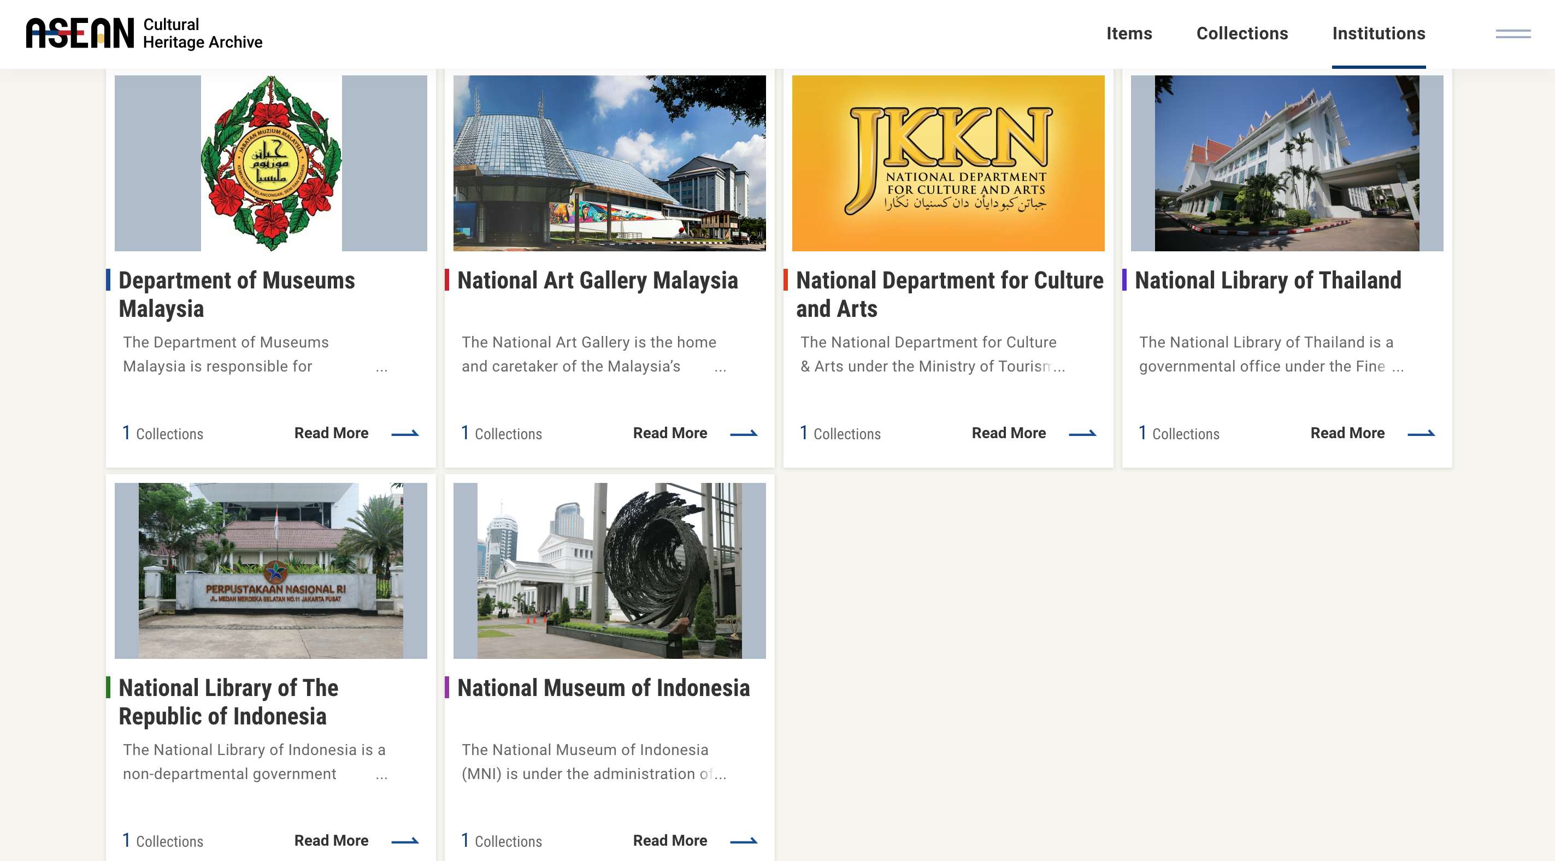Click '1 Collections' under National Library of Thailand

1179,433
